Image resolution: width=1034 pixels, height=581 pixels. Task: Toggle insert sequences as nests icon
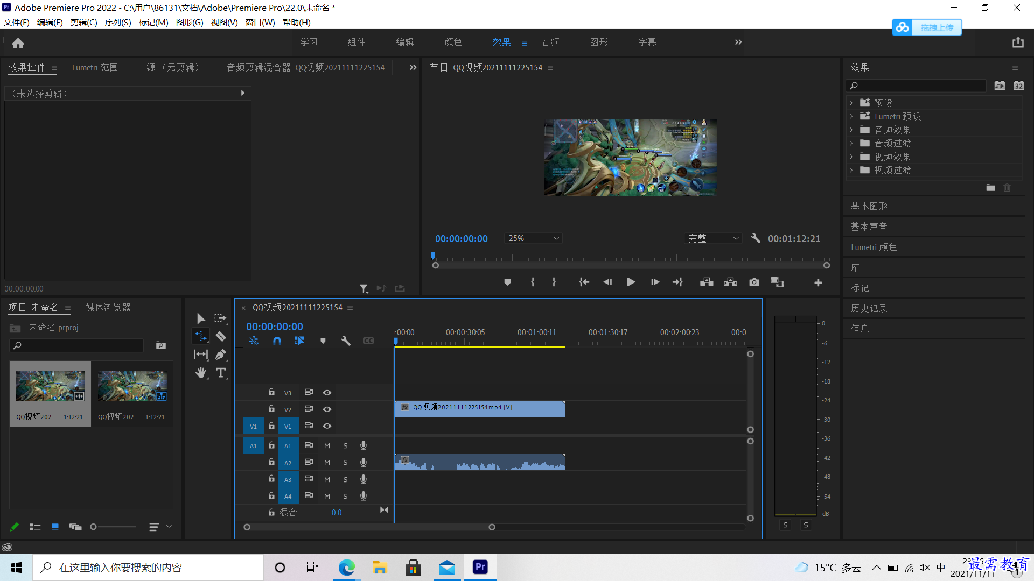tap(254, 341)
